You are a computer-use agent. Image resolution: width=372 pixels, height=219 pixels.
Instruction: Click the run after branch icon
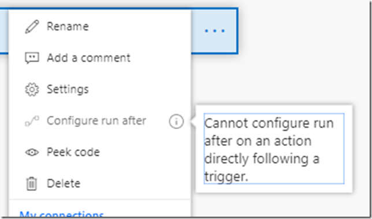coord(32,121)
